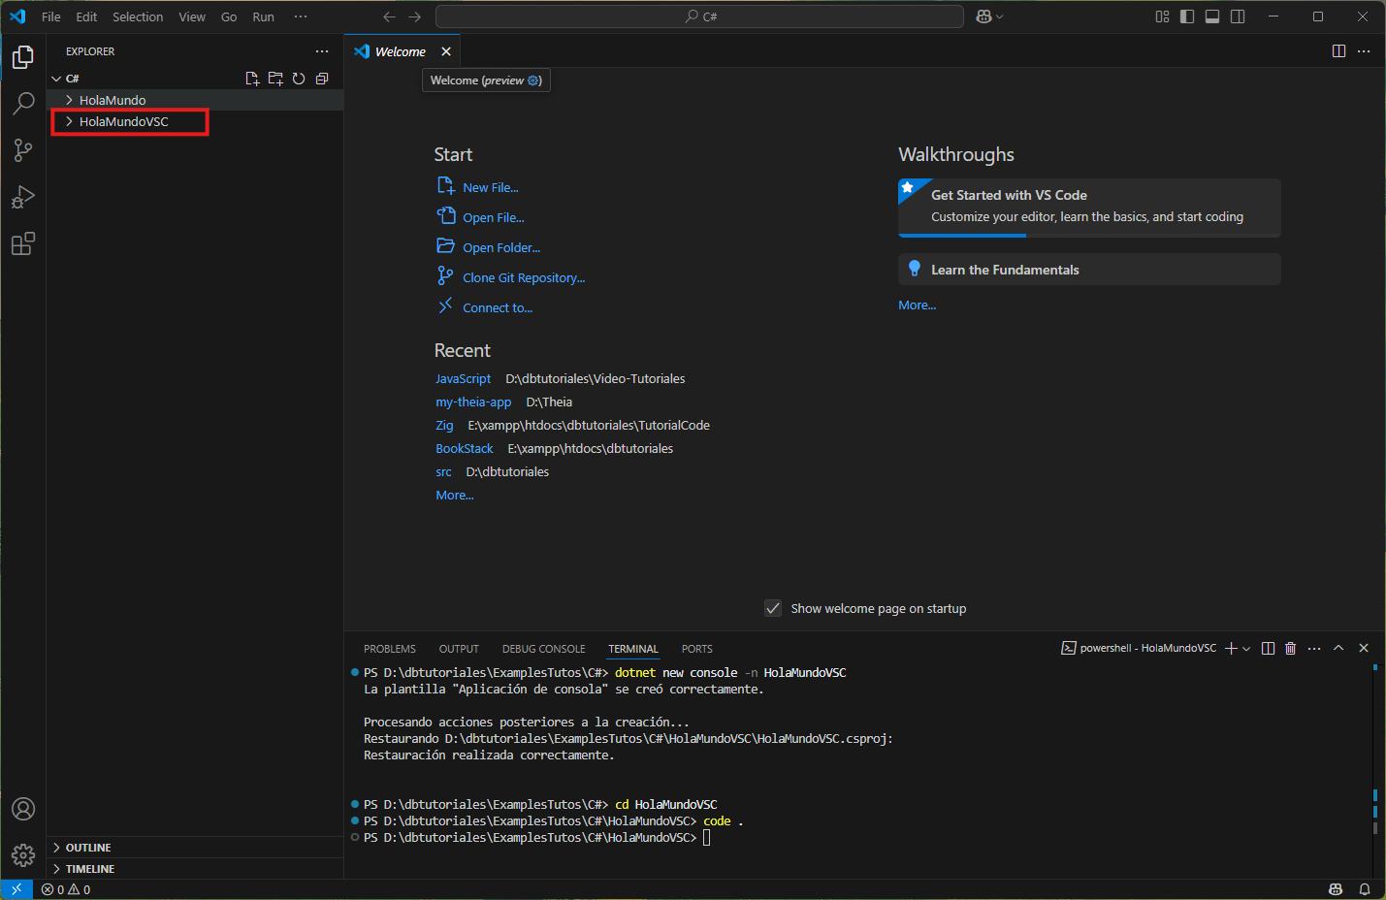
Task: Kill the terminal with trash icon
Action: coord(1291,648)
